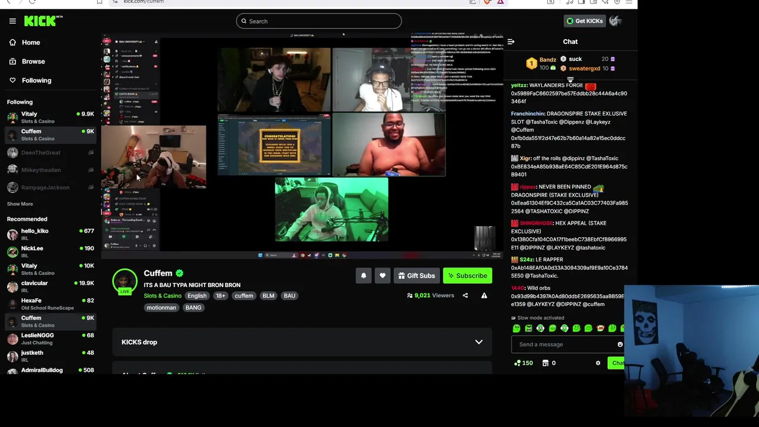
Task: Expand the KICKS drop section
Action: pos(302,342)
